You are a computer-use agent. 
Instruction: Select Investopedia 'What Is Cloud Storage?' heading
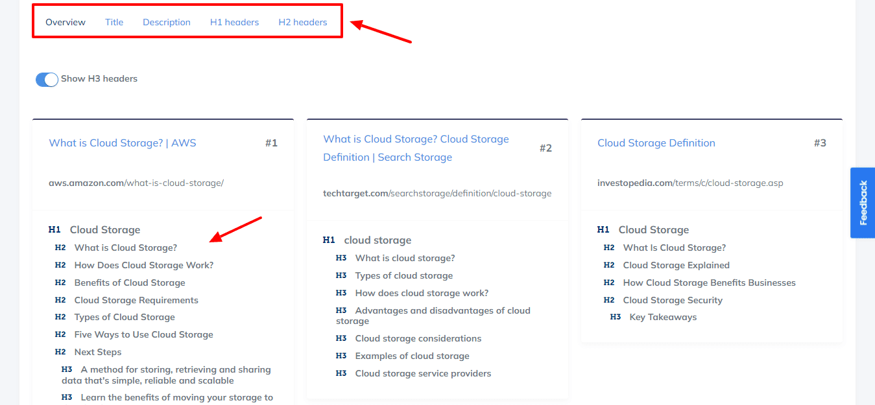point(675,248)
